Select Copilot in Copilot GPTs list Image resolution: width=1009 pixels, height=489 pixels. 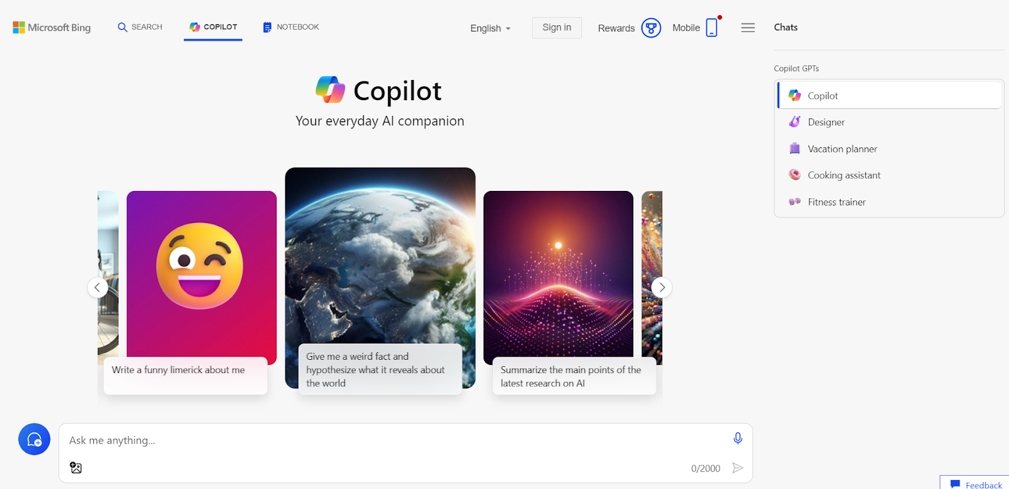click(889, 96)
